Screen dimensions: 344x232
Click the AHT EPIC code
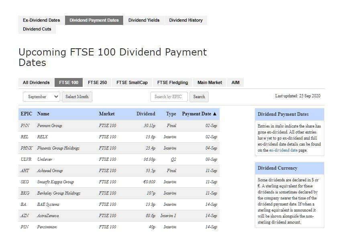click(x=25, y=170)
